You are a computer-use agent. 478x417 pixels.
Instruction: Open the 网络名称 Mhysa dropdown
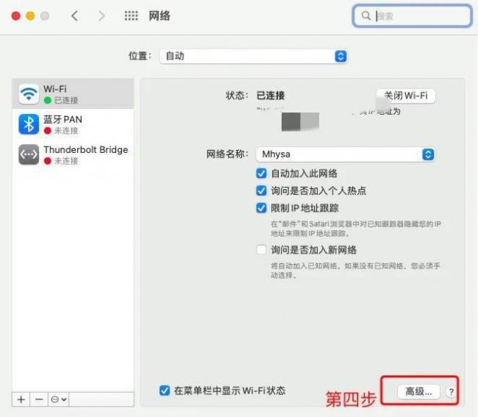coord(346,154)
